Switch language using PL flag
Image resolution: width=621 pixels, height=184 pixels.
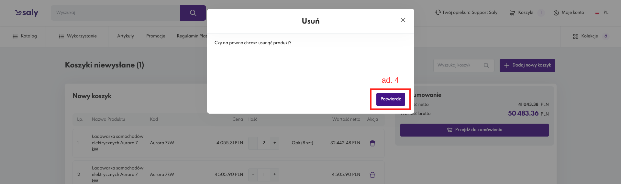coord(597,13)
